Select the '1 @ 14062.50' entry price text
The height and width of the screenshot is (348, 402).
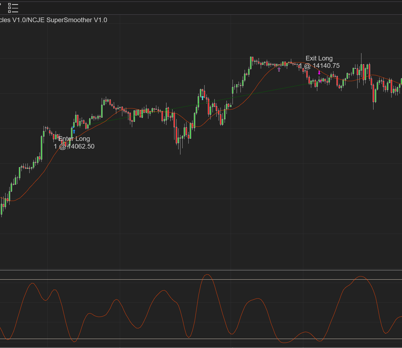74,146
